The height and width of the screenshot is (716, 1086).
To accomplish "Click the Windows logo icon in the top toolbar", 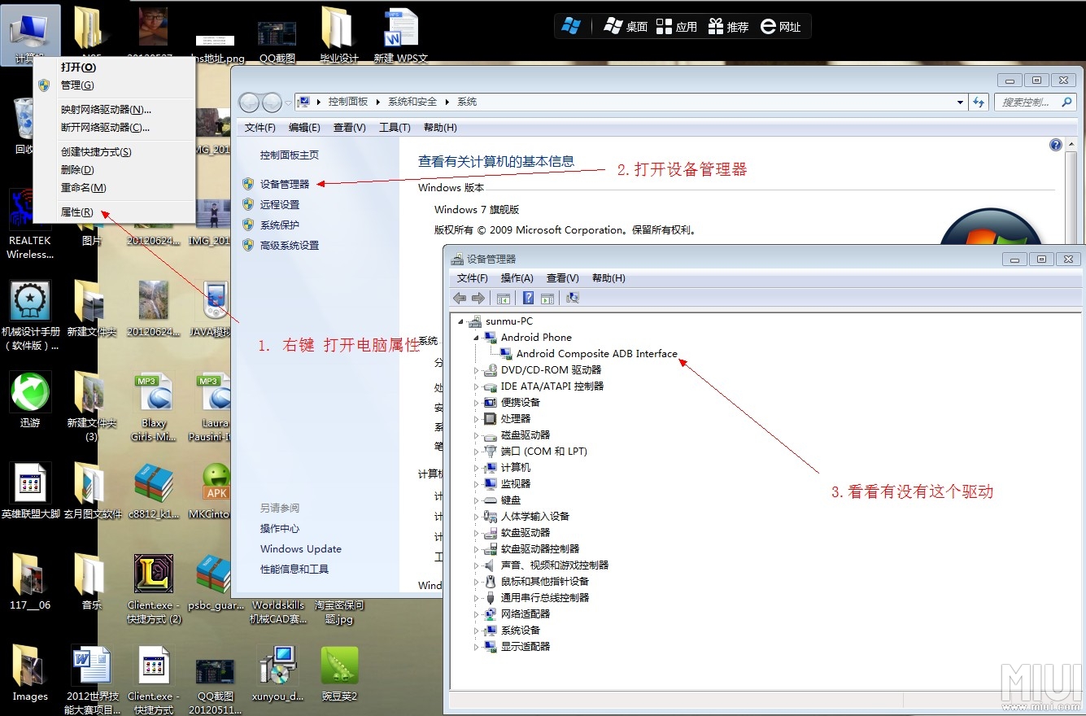I will click(572, 25).
